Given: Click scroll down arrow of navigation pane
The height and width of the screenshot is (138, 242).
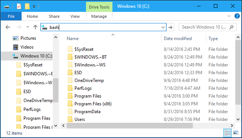Looking at the screenshot, I should (55, 125).
